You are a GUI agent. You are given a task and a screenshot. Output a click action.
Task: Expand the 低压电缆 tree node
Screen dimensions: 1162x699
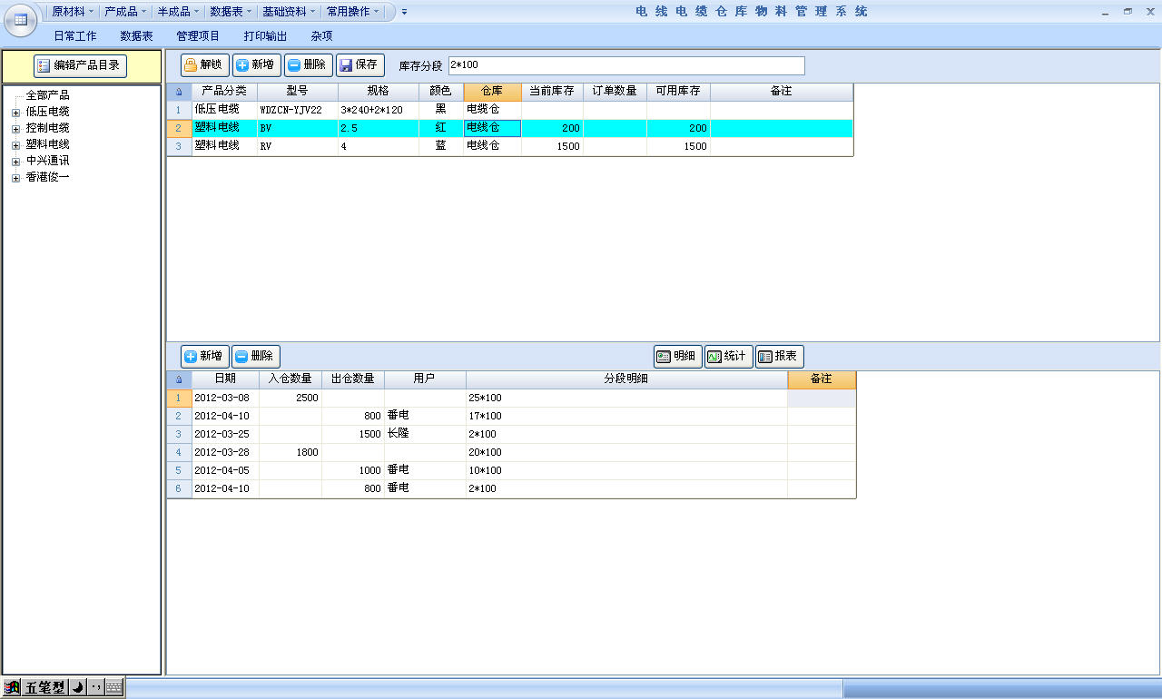point(15,113)
